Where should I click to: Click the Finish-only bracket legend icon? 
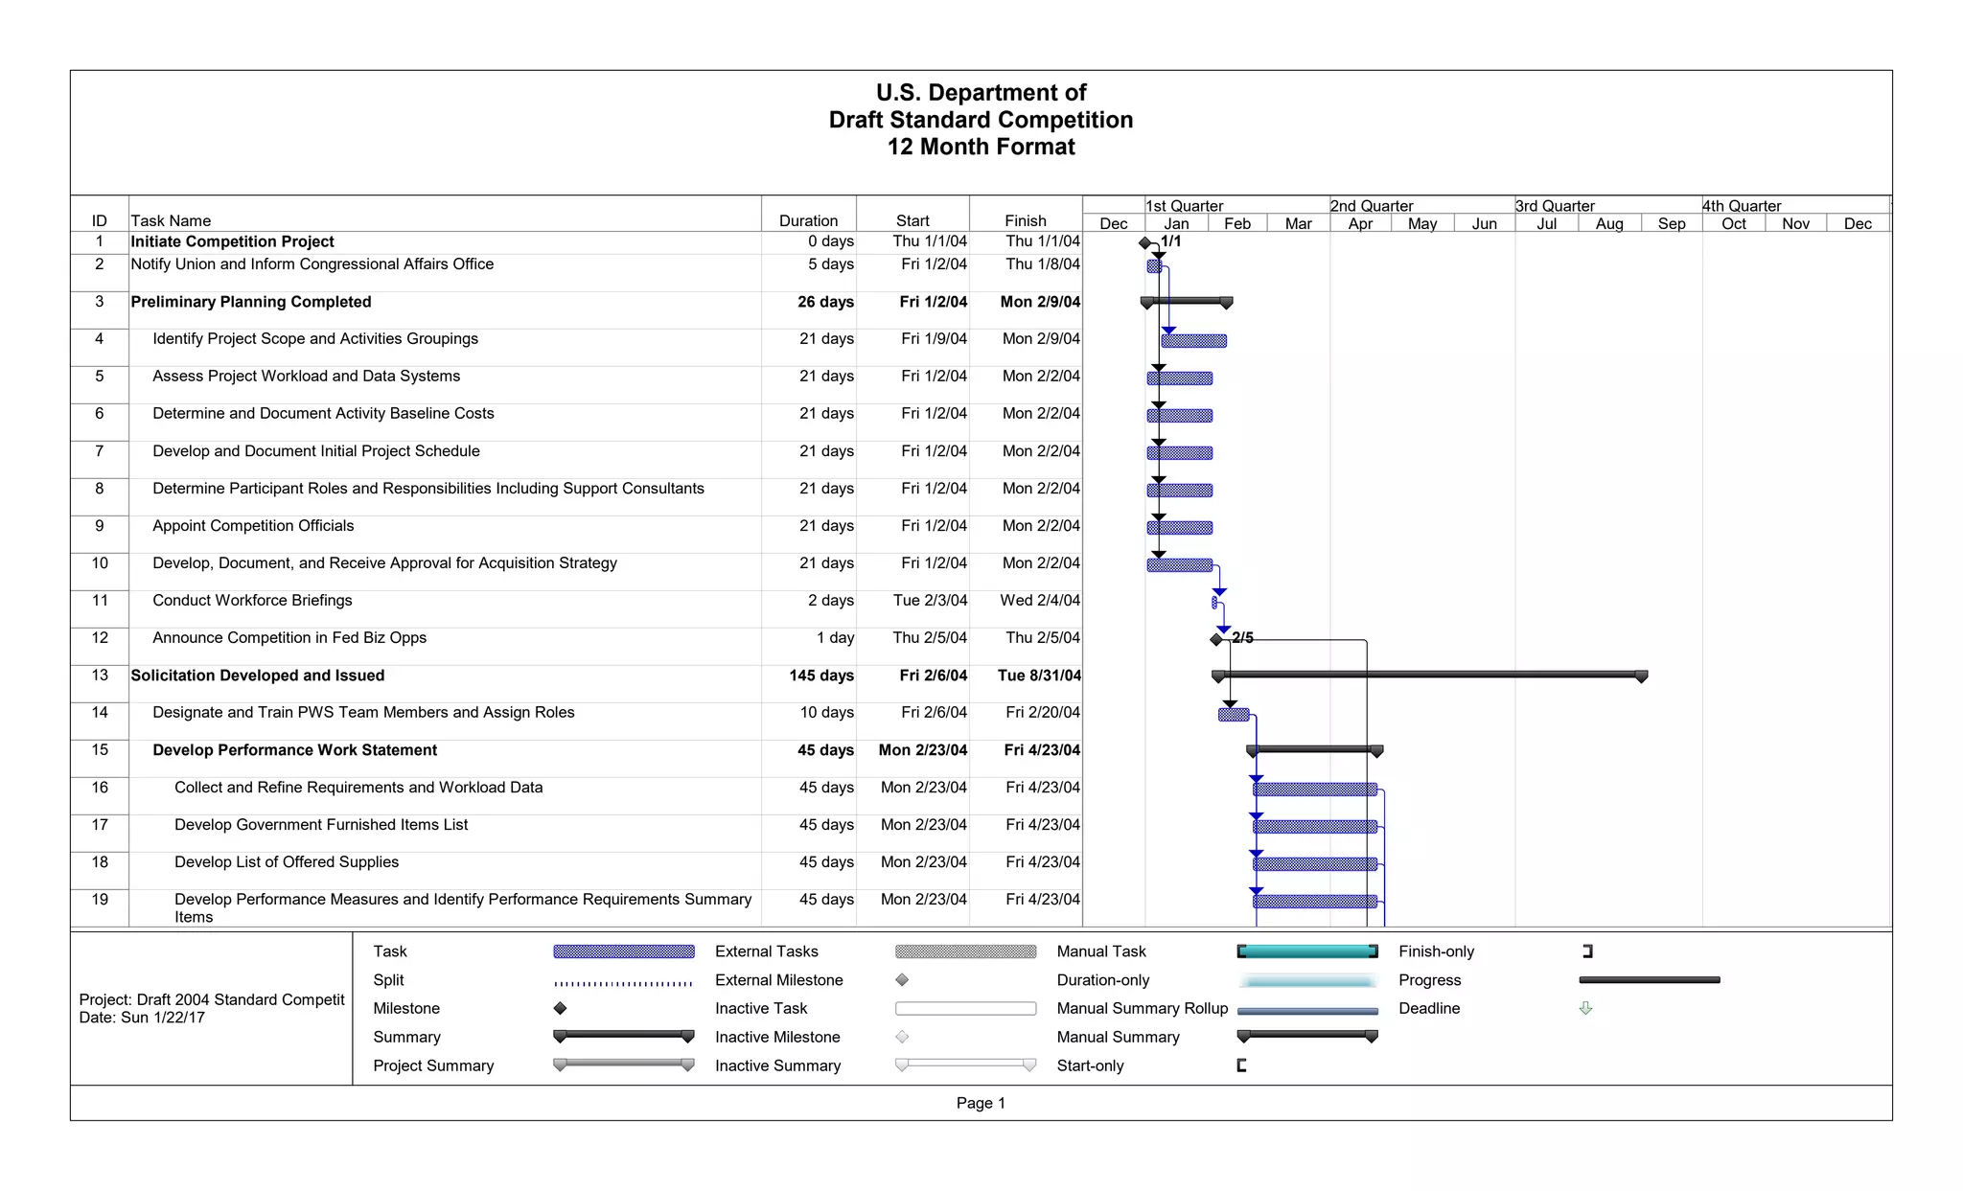[x=1587, y=951]
